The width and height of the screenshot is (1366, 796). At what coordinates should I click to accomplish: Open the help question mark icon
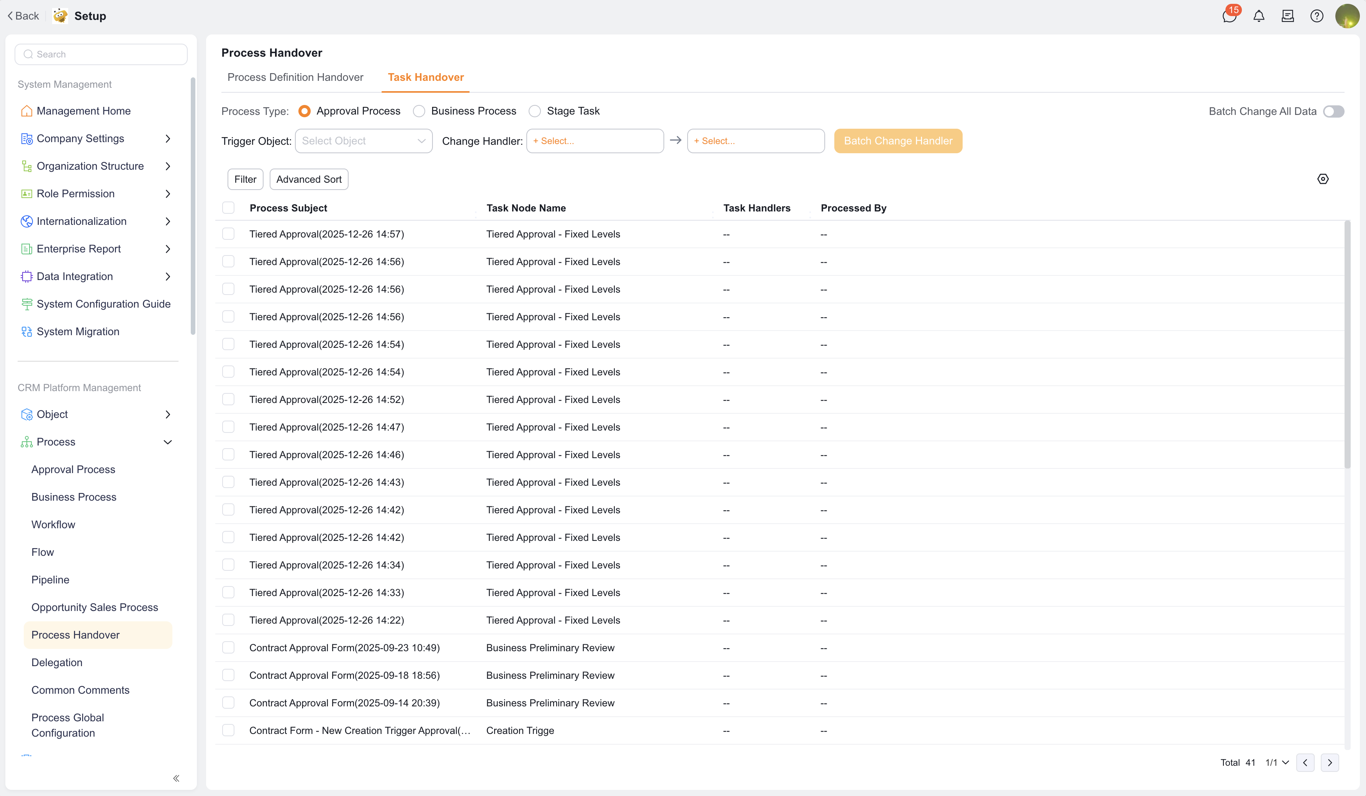pyautogui.click(x=1317, y=16)
